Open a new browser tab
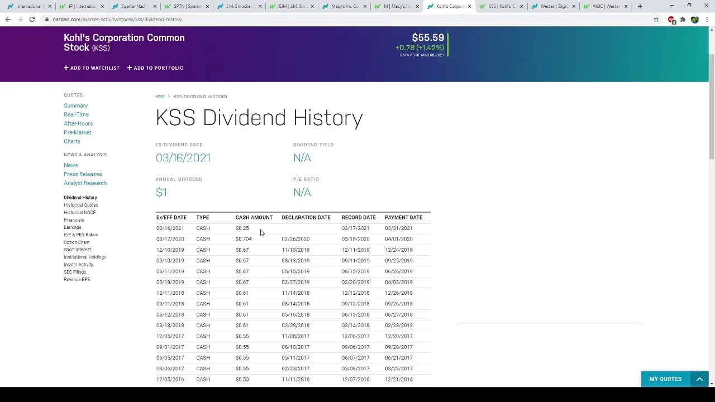 pos(640,6)
